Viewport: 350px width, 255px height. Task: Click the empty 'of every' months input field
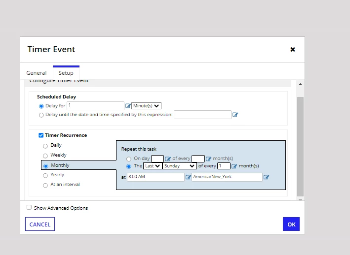[198, 159]
